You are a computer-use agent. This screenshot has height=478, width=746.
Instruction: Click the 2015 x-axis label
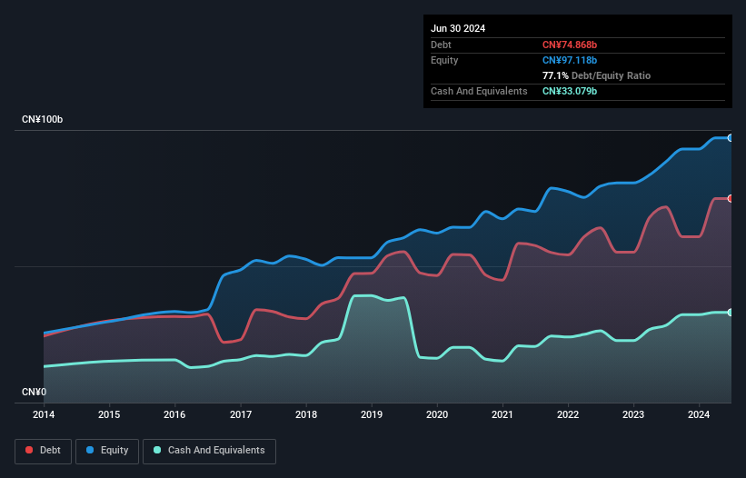click(109, 414)
